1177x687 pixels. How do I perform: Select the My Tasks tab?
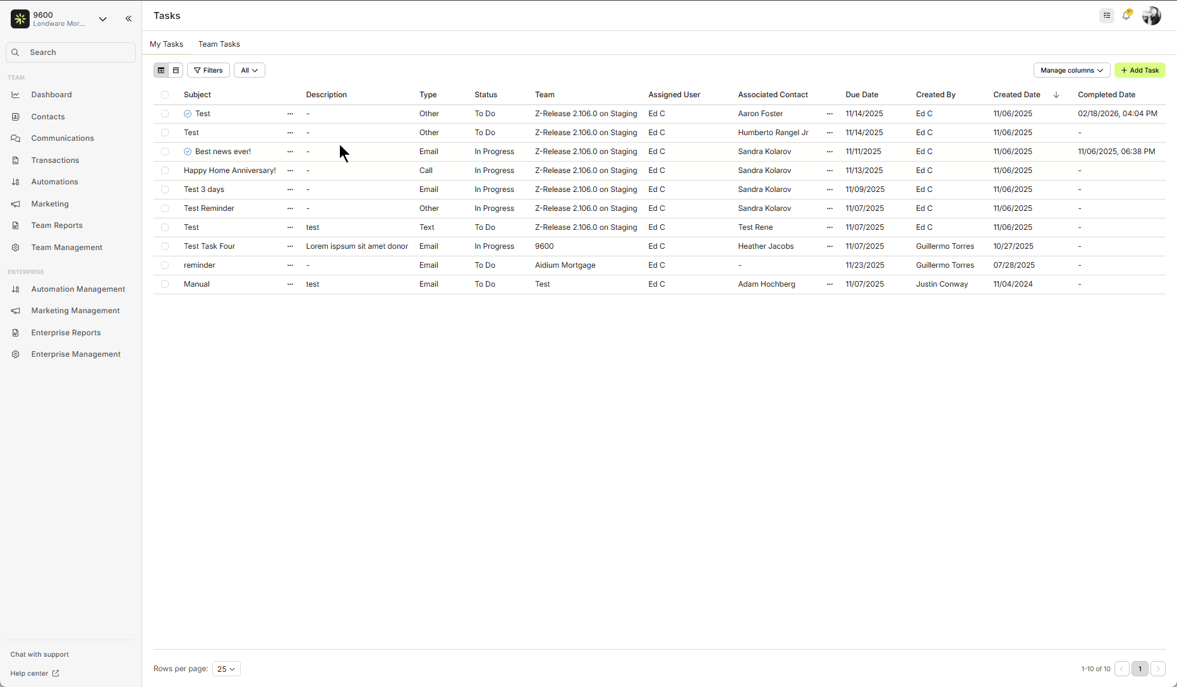tap(166, 44)
